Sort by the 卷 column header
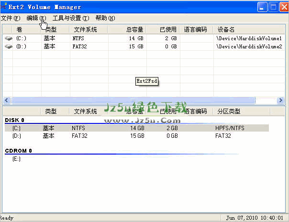Viewport: 289px width, 222px height. pos(19,30)
